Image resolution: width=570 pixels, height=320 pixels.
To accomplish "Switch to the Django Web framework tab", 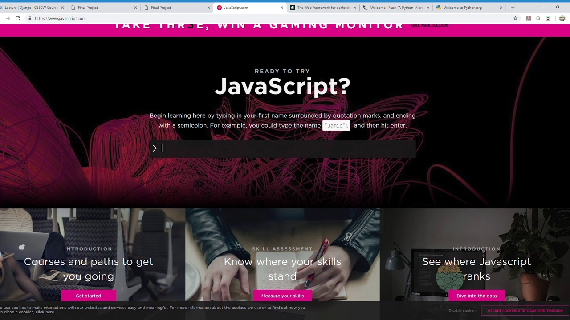I will (x=322, y=8).
